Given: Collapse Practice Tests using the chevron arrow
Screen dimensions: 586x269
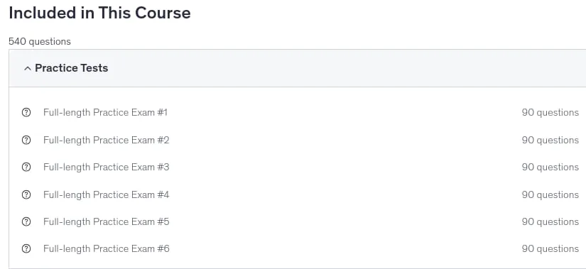Looking at the screenshot, I should pos(27,68).
